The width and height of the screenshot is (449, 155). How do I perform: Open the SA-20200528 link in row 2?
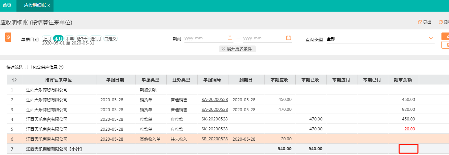[x=215, y=100]
